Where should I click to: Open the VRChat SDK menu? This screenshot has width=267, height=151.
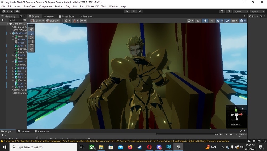click(92, 6)
